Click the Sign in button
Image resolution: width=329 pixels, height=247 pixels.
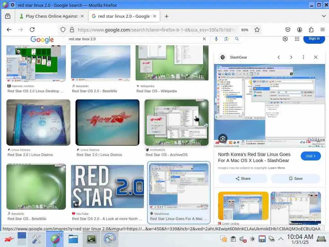click(x=314, y=39)
